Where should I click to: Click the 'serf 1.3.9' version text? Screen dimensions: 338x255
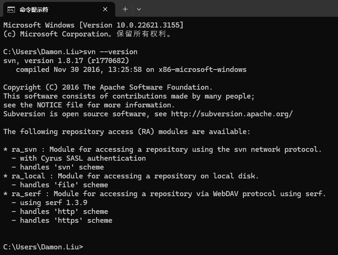[66, 203]
